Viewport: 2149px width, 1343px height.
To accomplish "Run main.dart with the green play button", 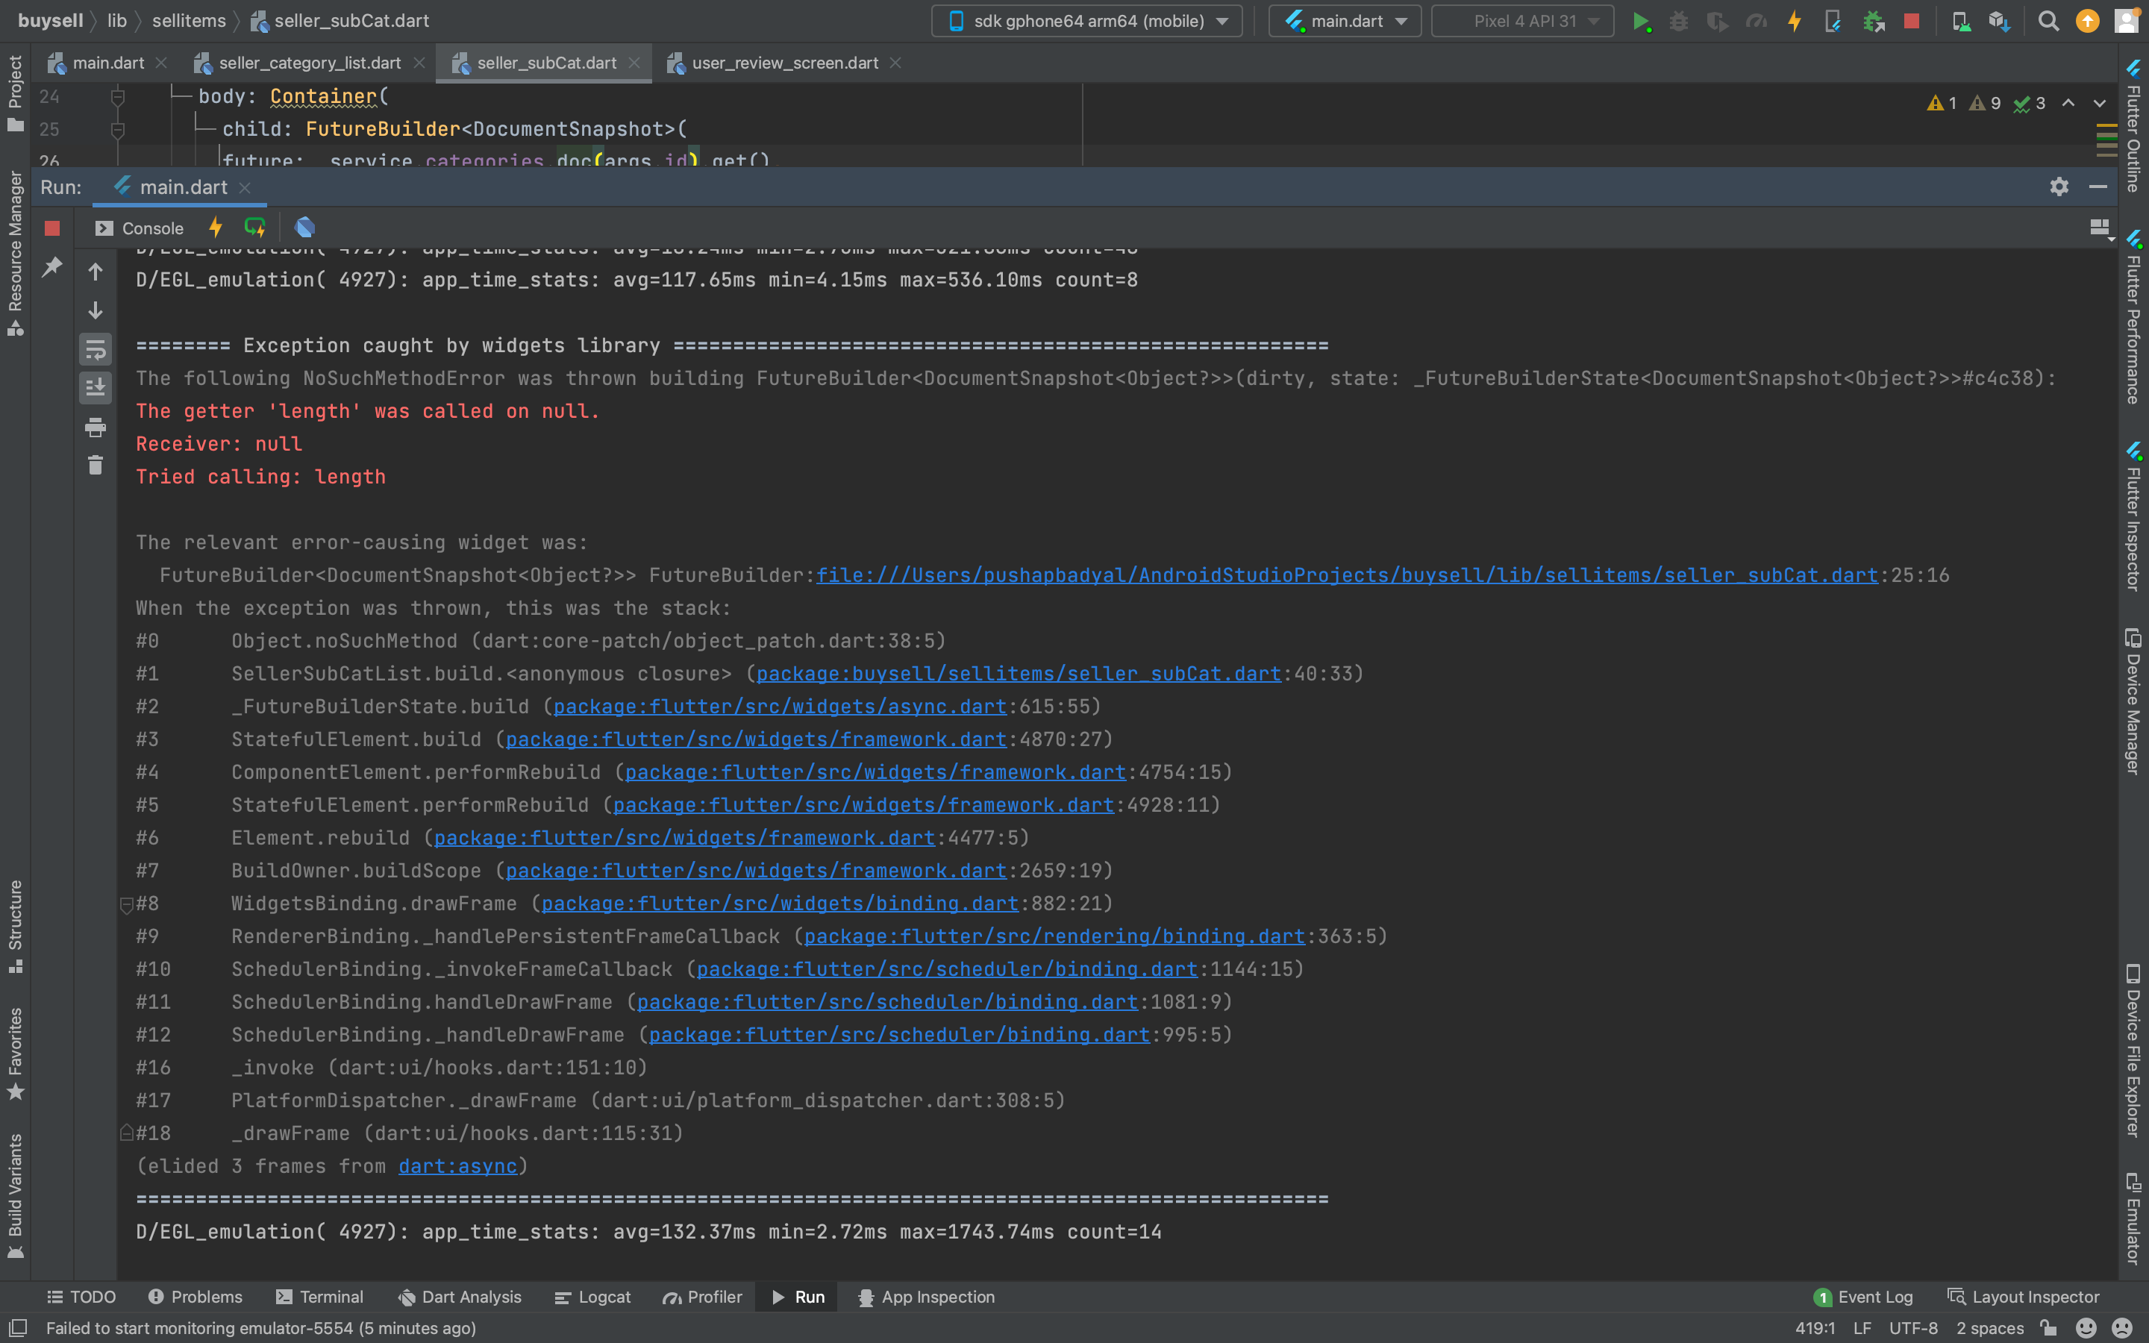I will coord(1641,22).
